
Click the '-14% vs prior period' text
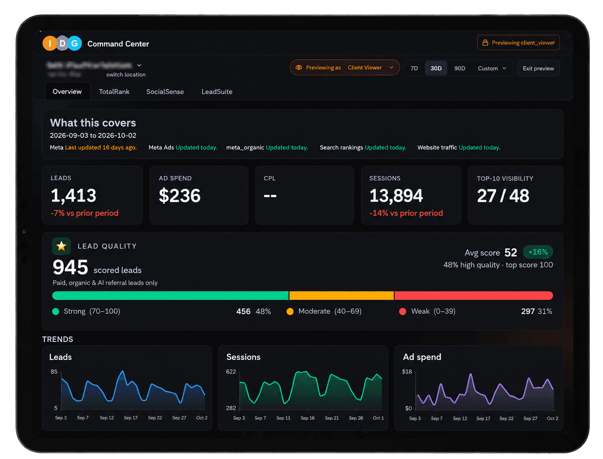[406, 213]
